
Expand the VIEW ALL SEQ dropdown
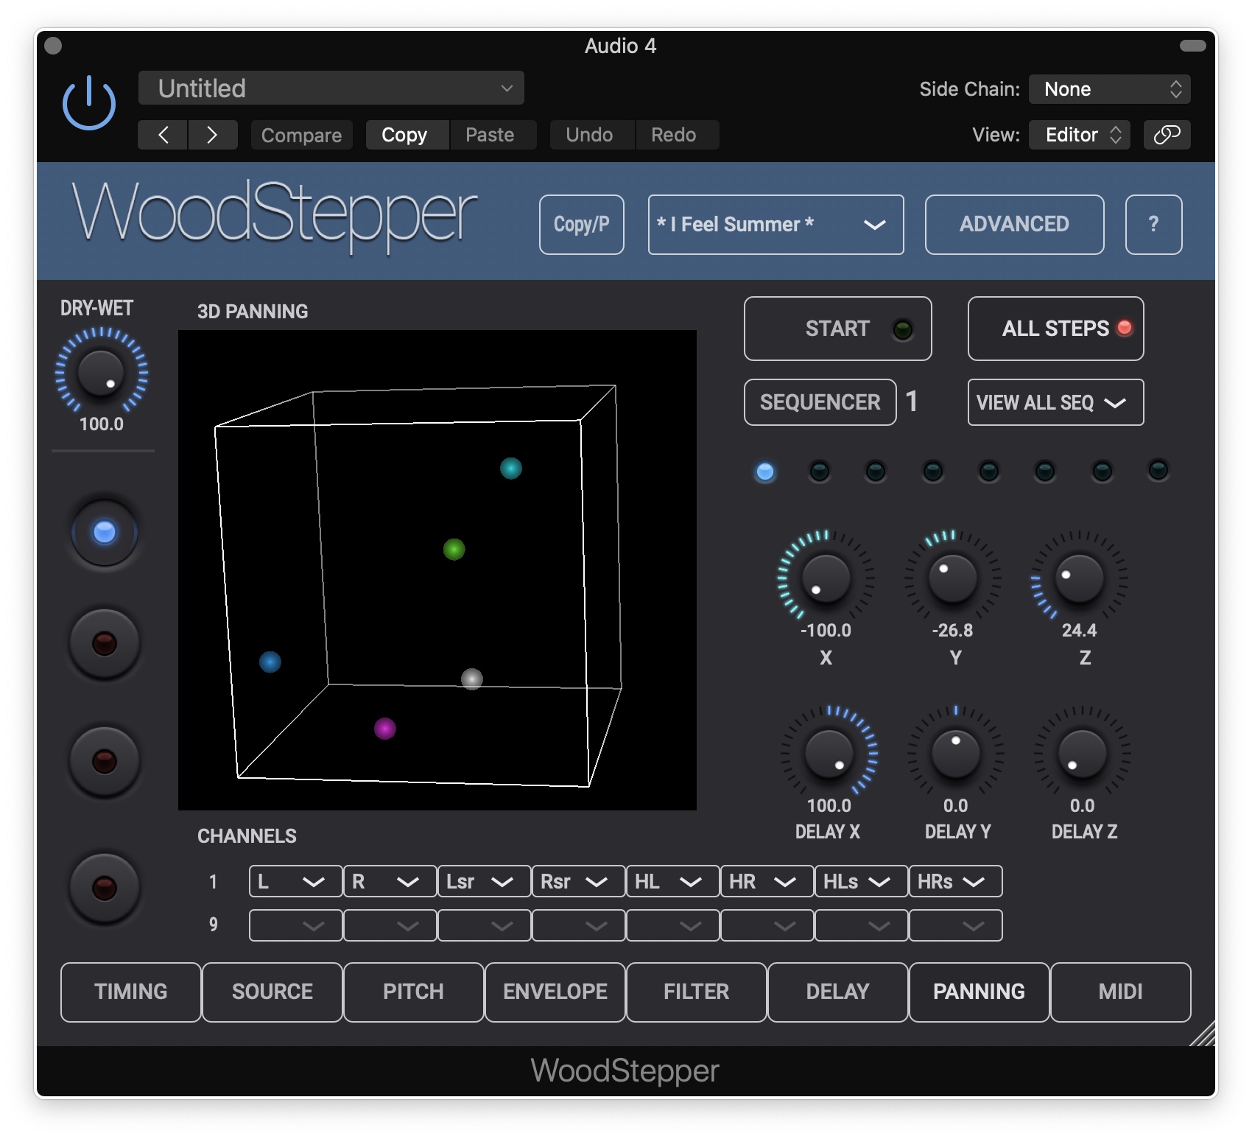[1055, 402]
